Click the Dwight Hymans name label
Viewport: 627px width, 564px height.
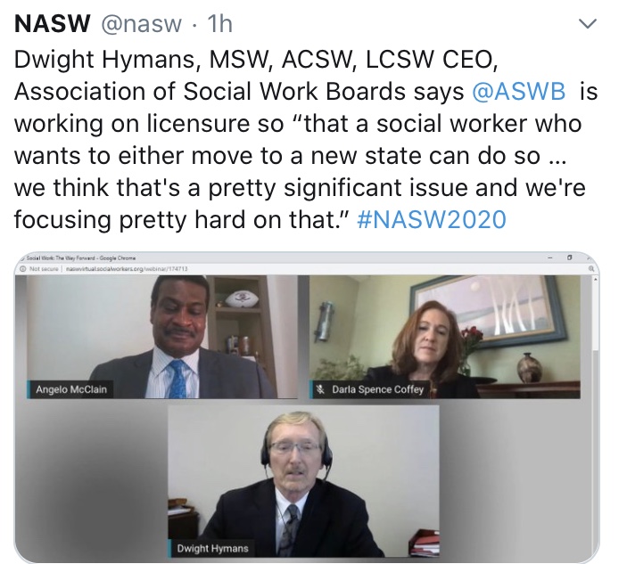tap(212, 549)
